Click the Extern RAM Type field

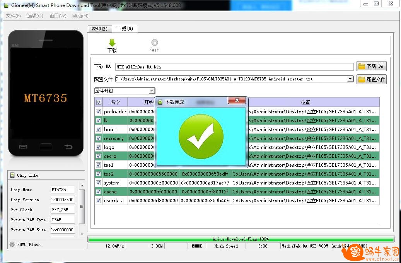point(63,220)
